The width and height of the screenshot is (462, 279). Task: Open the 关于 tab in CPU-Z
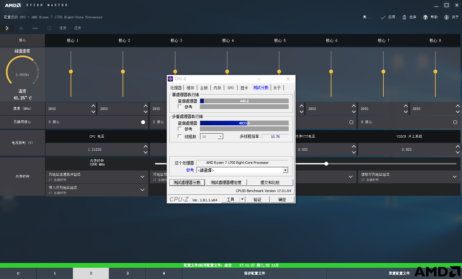(277, 88)
